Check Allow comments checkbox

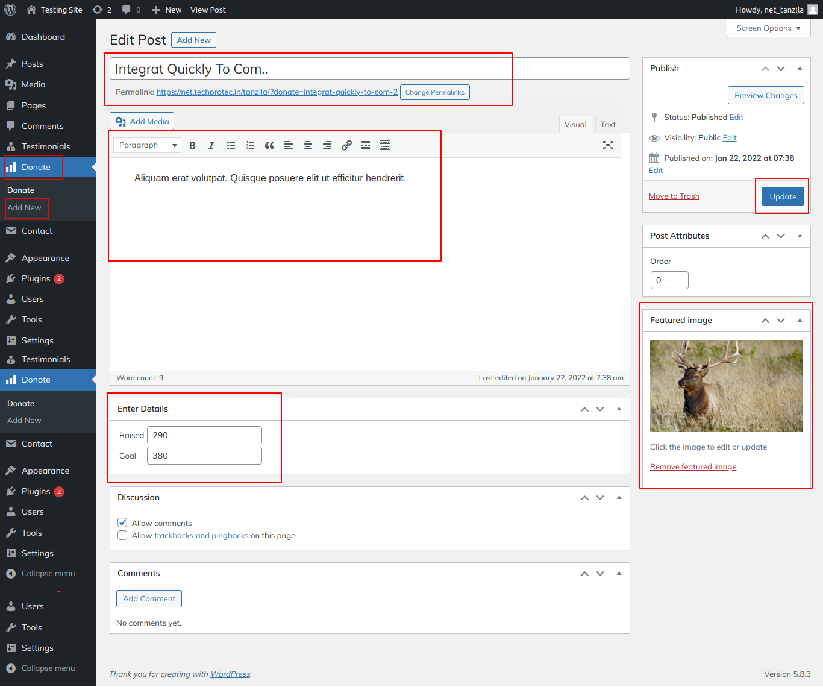pyautogui.click(x=122, y=522)
